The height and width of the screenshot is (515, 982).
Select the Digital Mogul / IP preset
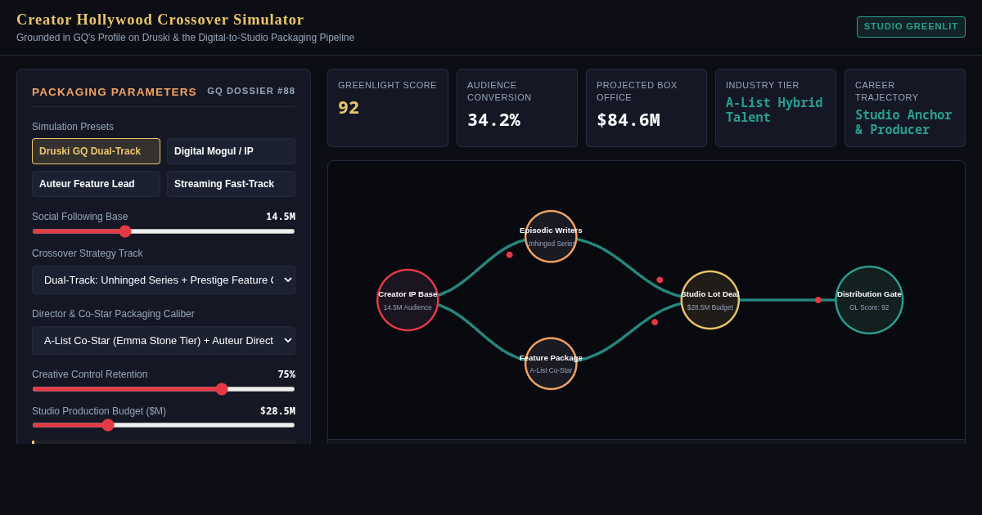[x=231, y=151]
